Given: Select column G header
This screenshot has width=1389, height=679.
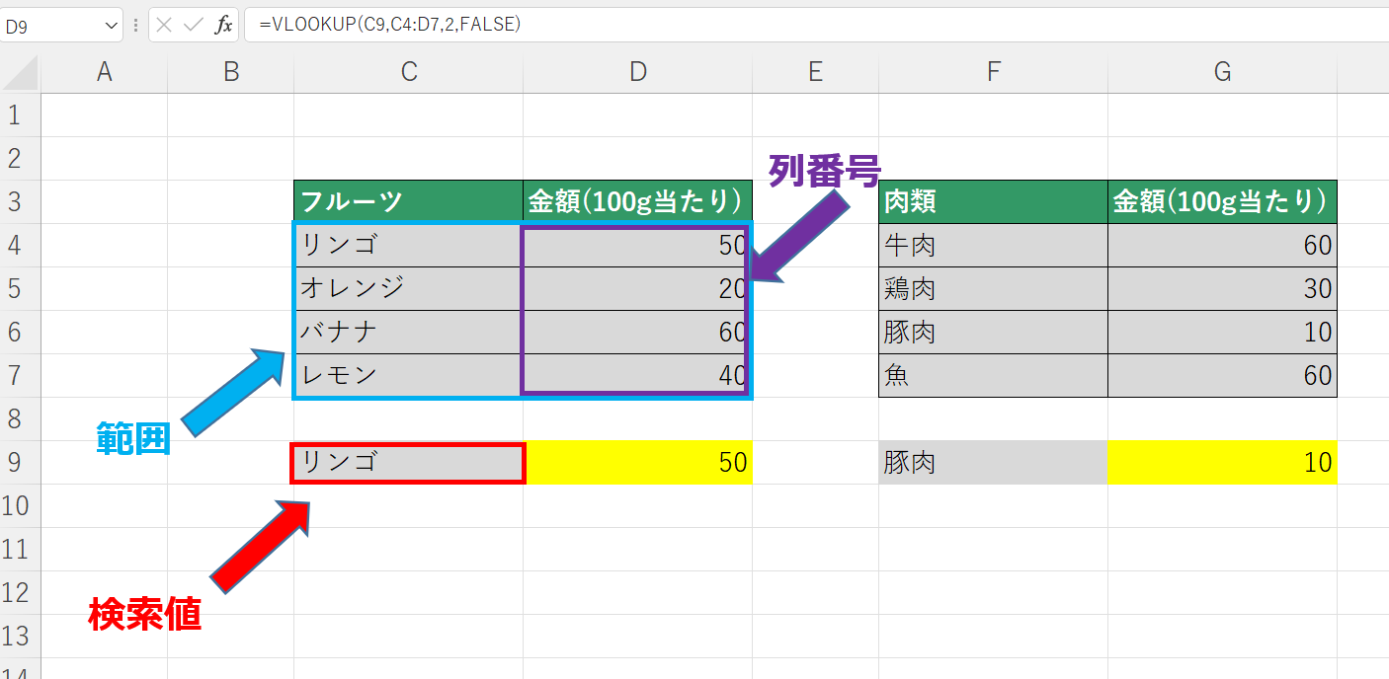Looking at the screenshot, I should pyautogui.click(x=1222, y=72).
